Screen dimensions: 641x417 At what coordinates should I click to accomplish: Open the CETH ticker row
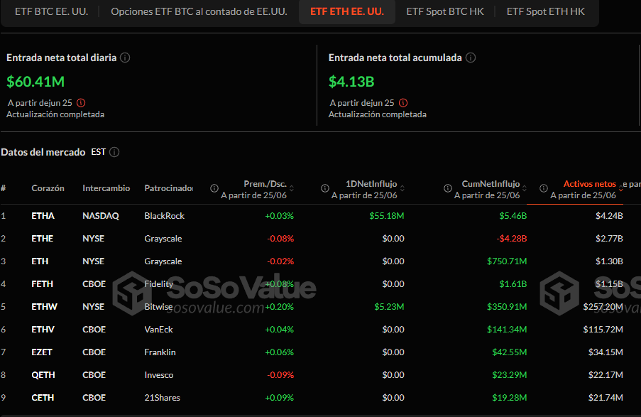coord(43,397)
